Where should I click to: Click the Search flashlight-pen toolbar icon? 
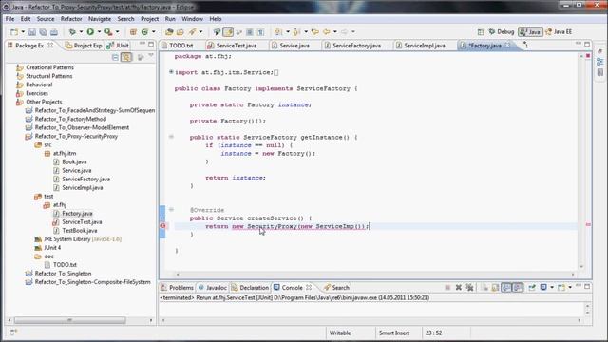point(192,31)
